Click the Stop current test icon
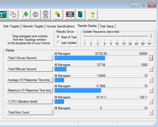The image size is (158, 127). pos(36,15)
